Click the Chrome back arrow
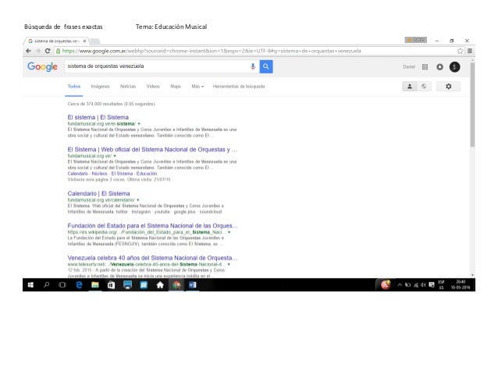 point(28,51)
